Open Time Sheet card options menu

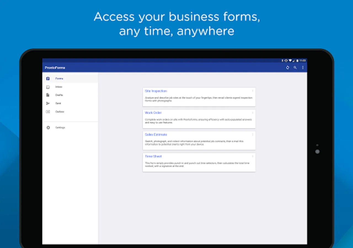(x=252, y=156)
